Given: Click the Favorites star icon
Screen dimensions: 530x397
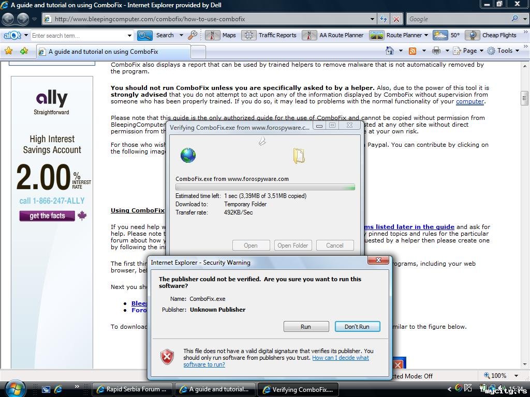Looking at the screenshot, I should point(8,51).
